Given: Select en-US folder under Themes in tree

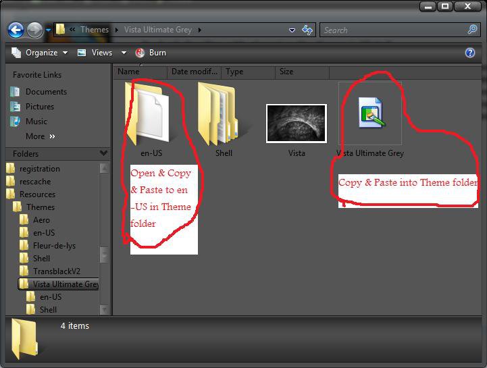Looking at the screenshot, I should (x=44, y=232).
